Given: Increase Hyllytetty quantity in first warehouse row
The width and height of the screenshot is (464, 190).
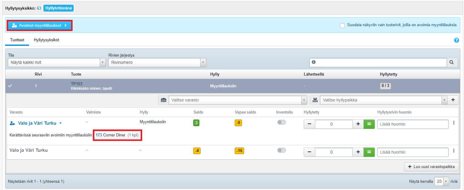Looking at the screenshot, I should point(358,124).
